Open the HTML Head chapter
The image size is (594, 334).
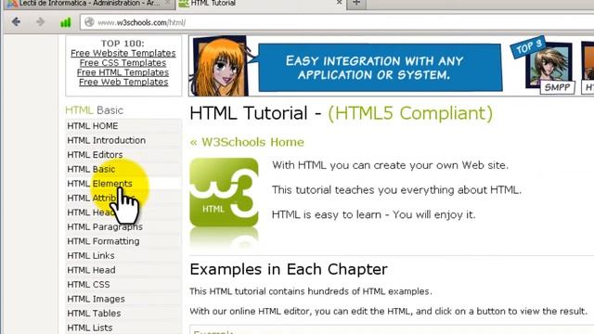(x=123, y=270)
